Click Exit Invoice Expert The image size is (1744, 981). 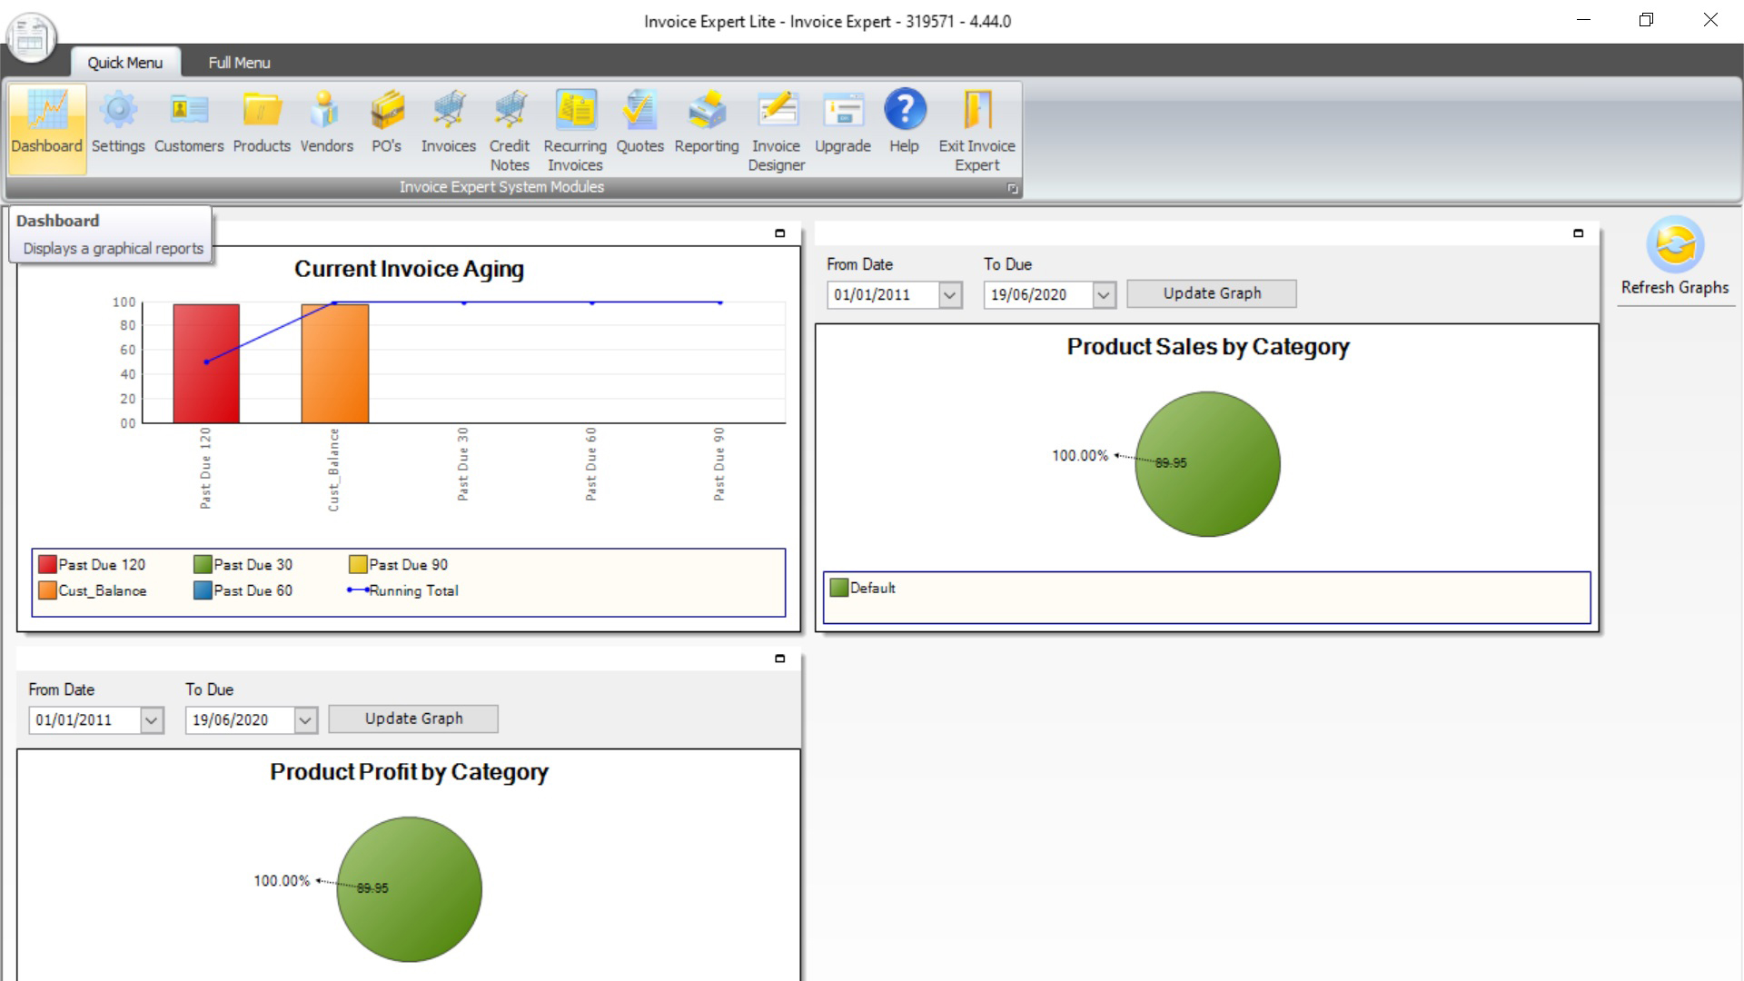[x=977, y=129]
